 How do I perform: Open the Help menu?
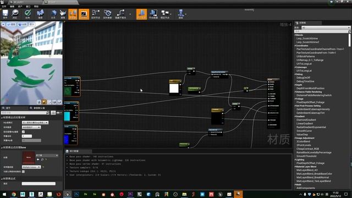36,7
